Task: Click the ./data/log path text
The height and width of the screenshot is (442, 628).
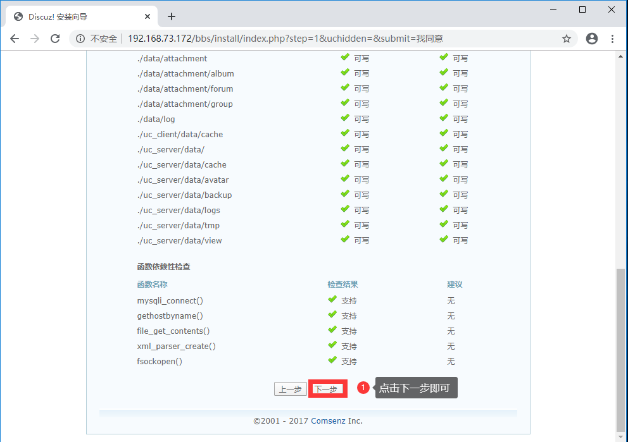Action: [x=156, y=120]
